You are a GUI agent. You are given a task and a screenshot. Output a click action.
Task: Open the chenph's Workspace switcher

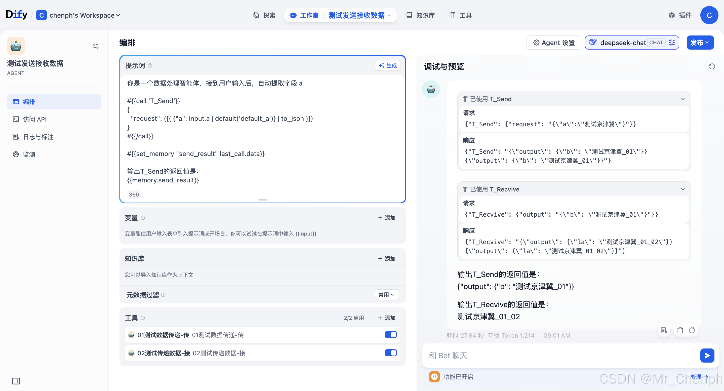click(78, 15)
